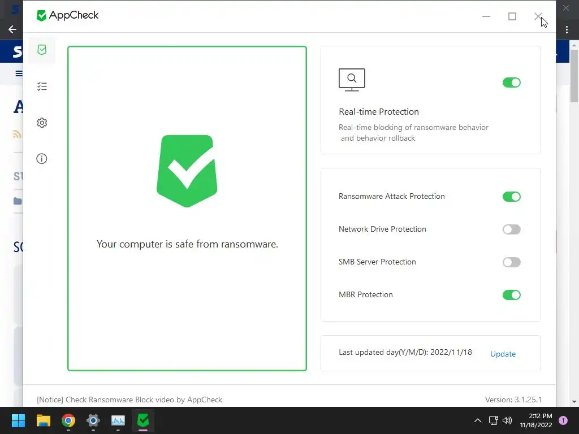Click the big green shield checkmark
Viewport: 579px width, 434px height.
pyautogui.click(x=187, y=171)
